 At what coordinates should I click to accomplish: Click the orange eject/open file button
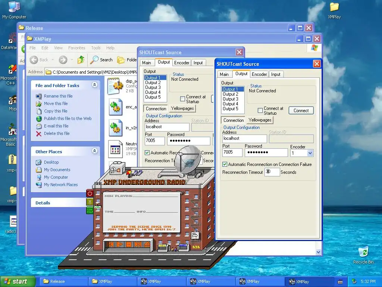pyautogui.click(x=147, y=244)
